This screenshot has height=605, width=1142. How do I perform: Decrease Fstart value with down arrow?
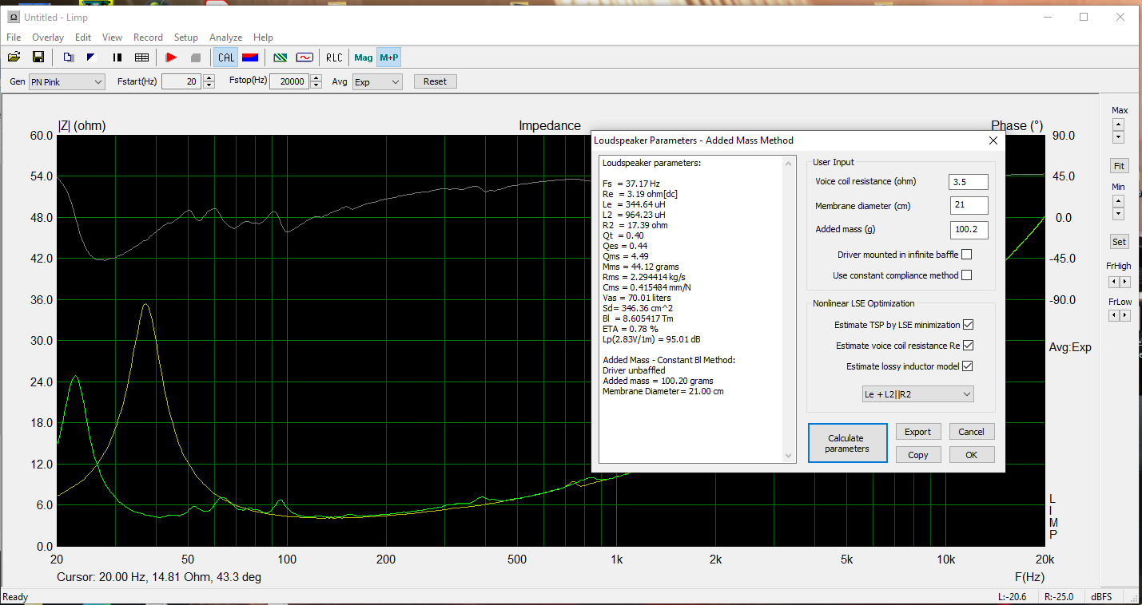(x=209, y=85)
